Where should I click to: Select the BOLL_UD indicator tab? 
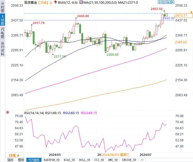point(85,160)
